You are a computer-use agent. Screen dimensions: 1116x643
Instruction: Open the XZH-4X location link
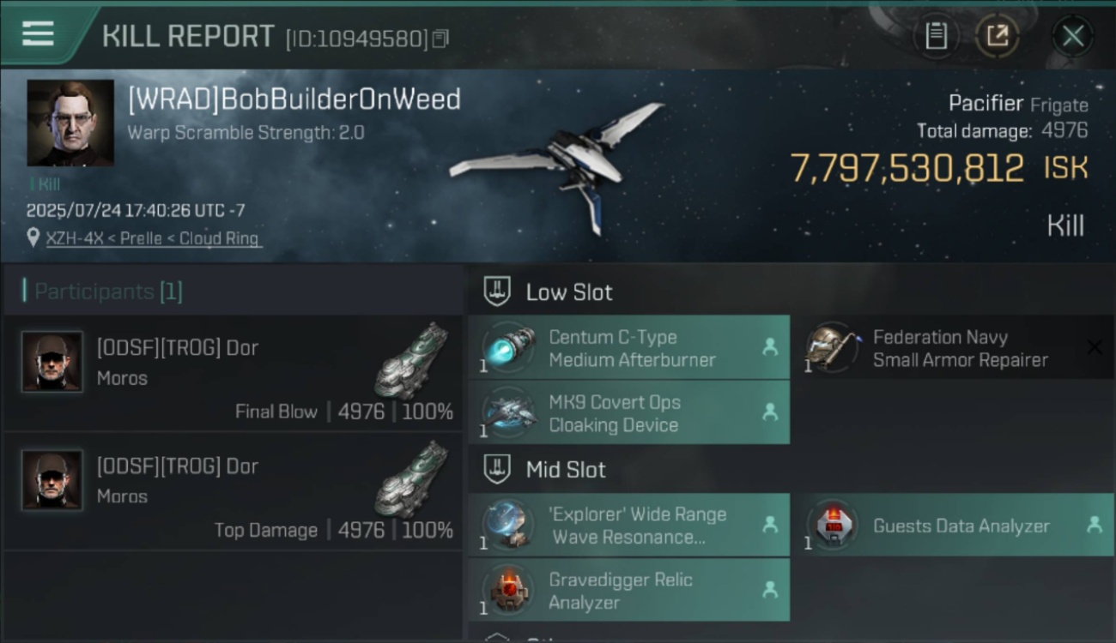[153, 238]
